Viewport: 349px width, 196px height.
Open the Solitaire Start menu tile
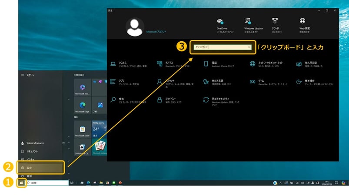tap(82, 147)
